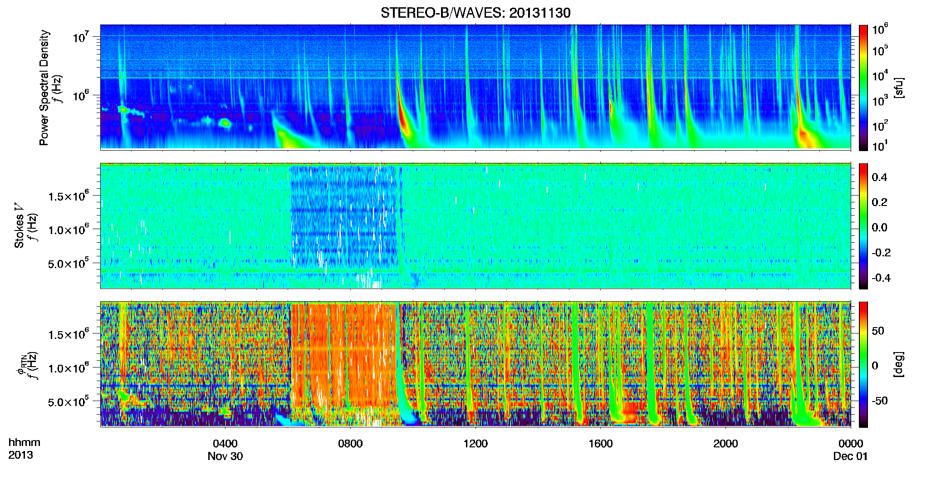951x490 pixels.
Task: Click the [deg] colorbar unit label
Action: point(899,364)
